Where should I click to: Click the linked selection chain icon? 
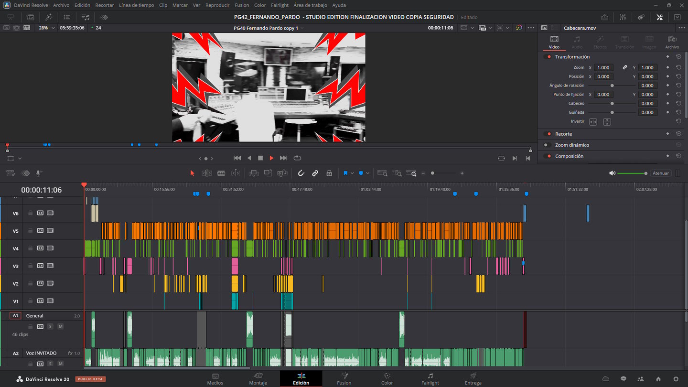tap(315, 173)
